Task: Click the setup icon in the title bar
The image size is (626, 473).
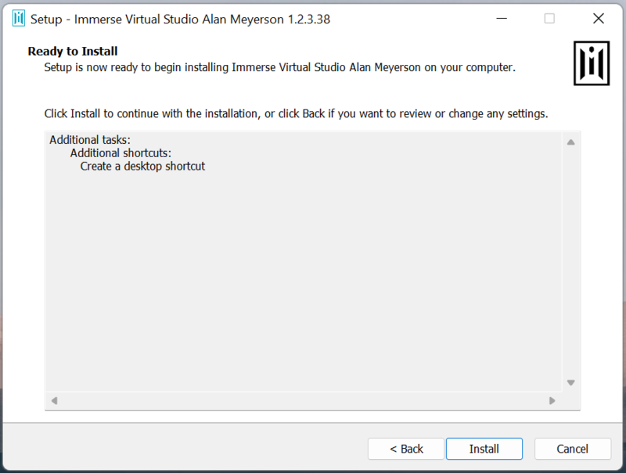Action: click(19, 19)
